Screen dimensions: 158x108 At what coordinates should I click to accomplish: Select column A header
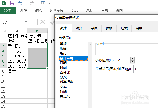(x=17, y=31)
